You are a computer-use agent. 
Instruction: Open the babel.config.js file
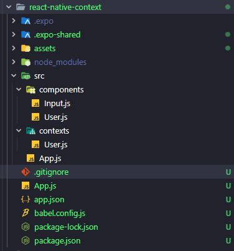pyautogui.click(x=60, y=214)
